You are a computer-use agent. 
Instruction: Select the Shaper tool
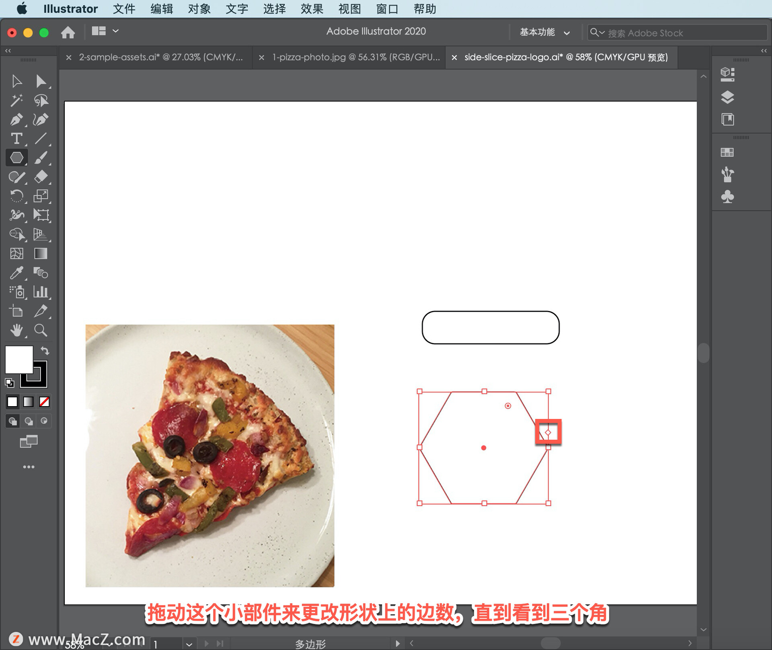(16, 177)
